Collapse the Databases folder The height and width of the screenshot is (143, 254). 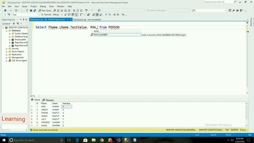[7, 31]
